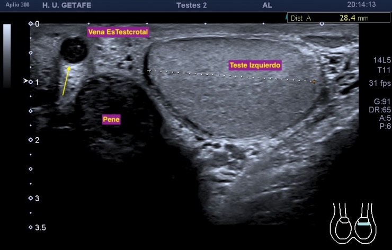The height and width of the screenshot is (250, 392).
Task: Click the 'Testes 2' preset label
Action: (191, 5)
